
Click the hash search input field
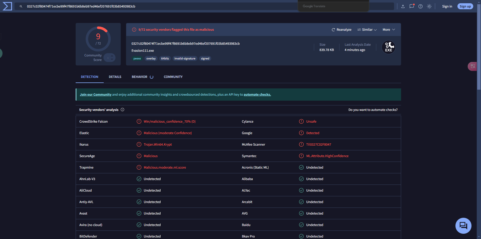click(204, 6)
